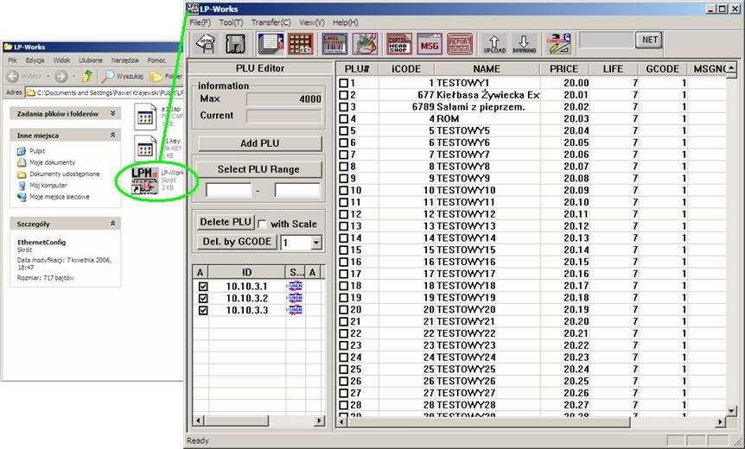Click the Open file toolbar icon

coord(205,44)
